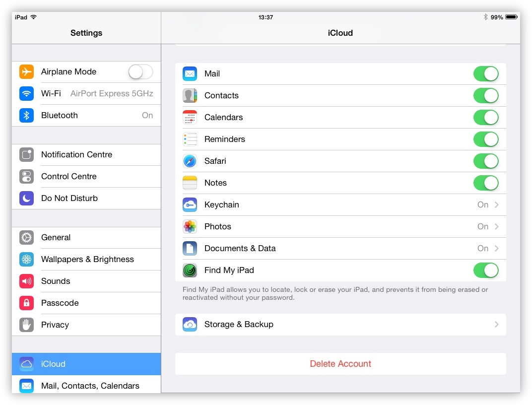This screenshot has height=405, width=532.
Task: Click the Safari compass icon
Action: [190, 161]
